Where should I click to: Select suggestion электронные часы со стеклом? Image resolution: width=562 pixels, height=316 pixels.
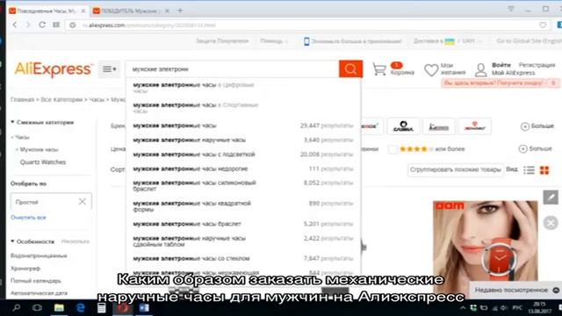(243, 258)
